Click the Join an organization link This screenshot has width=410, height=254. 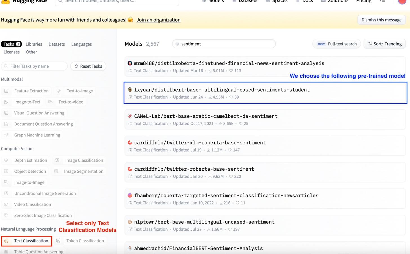159,20
